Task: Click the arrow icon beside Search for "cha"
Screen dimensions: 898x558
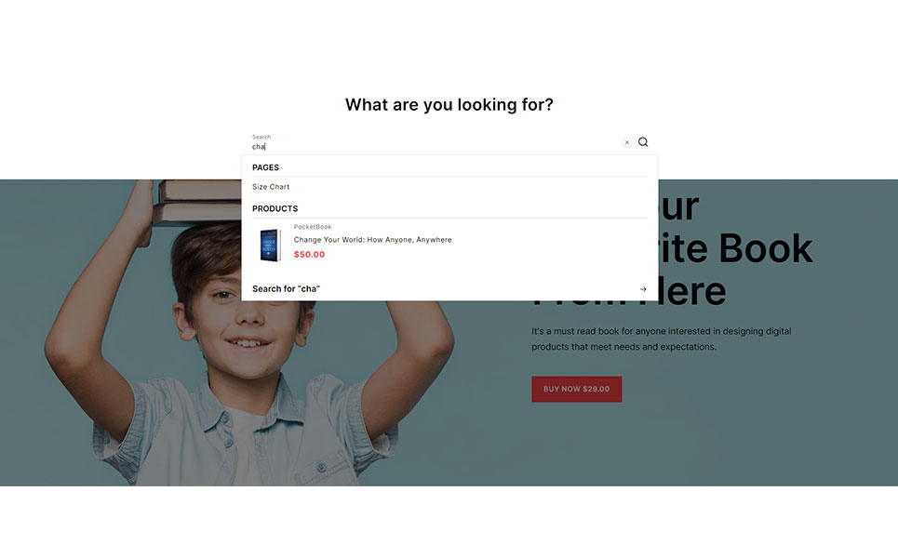Action: (x=643, y=289)
